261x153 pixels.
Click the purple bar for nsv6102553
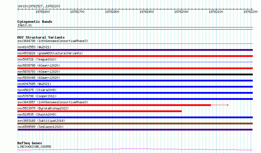click(x=135, y=50)
